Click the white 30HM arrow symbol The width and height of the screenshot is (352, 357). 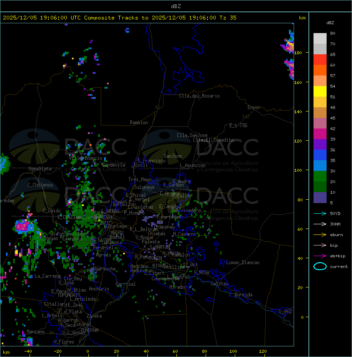320,224
